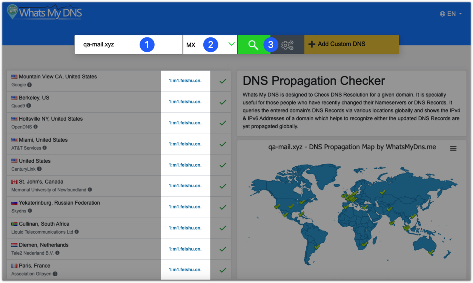The height and width of the screenshot is (283, 473).
Task: Click the "St. John's, Canada" location text
Action: pyautogui.click(x=41, y=182)
